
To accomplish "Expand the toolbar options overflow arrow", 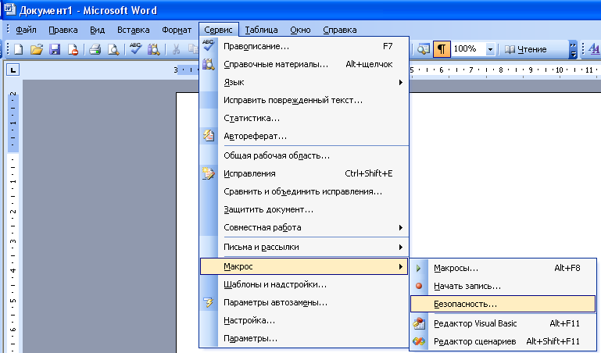I will (x=573, y=49).
